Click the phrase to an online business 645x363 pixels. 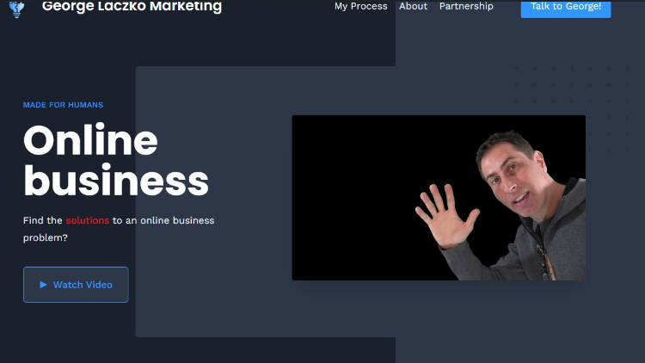click(163, 220)
